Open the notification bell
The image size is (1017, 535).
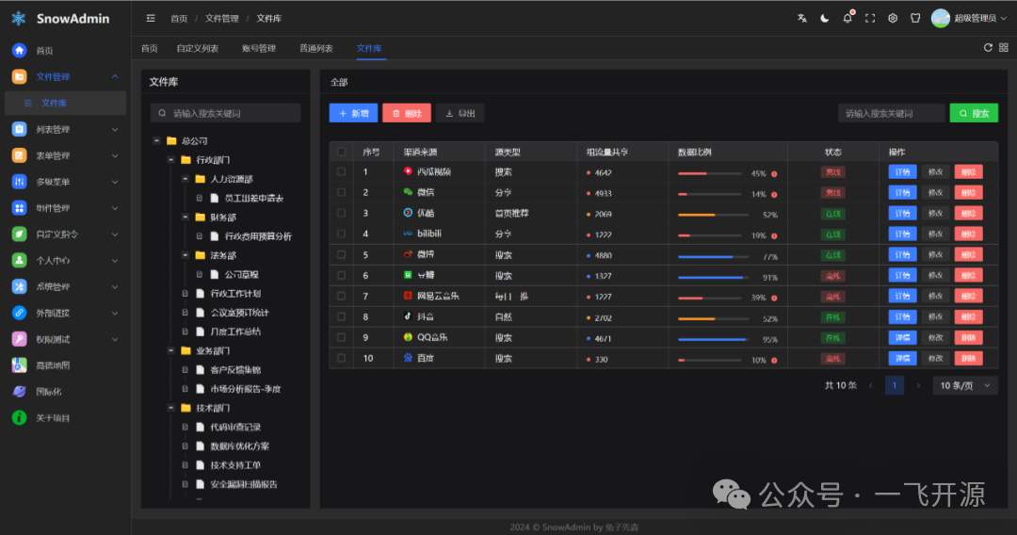tap(847, 18)
